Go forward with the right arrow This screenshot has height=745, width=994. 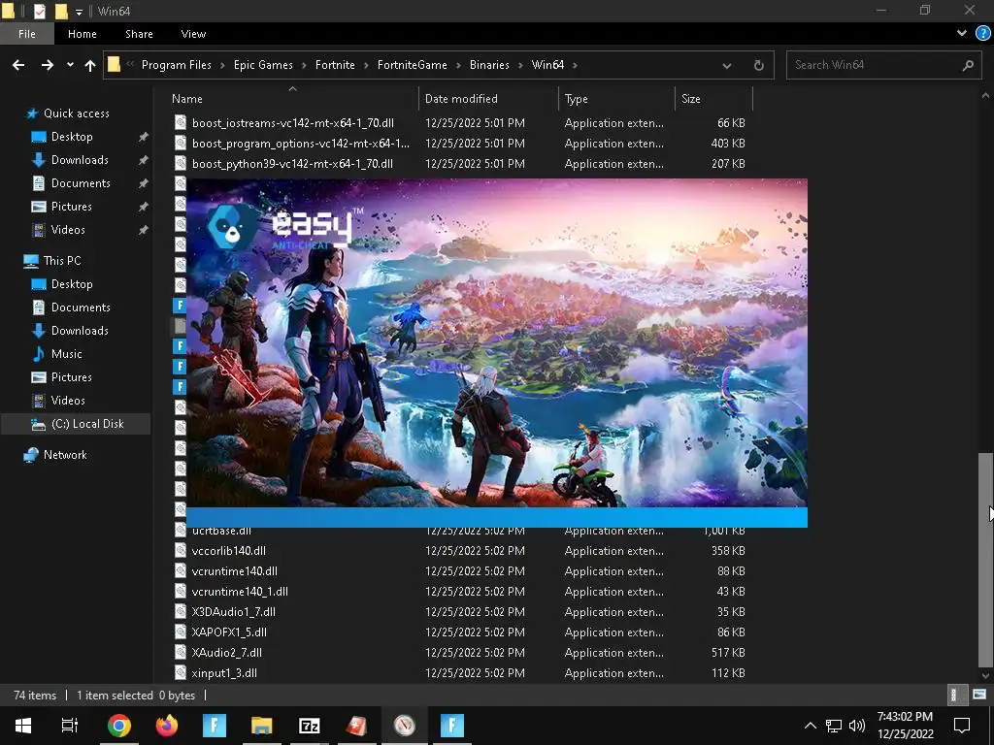47,65
